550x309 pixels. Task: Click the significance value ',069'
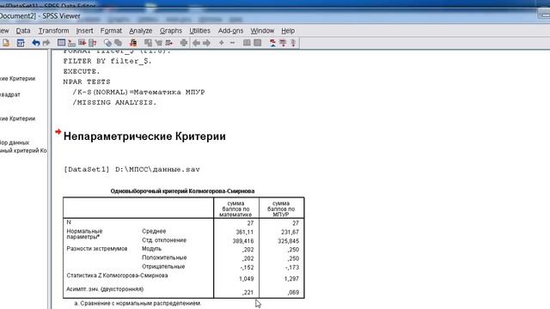[x=293, y=292]
